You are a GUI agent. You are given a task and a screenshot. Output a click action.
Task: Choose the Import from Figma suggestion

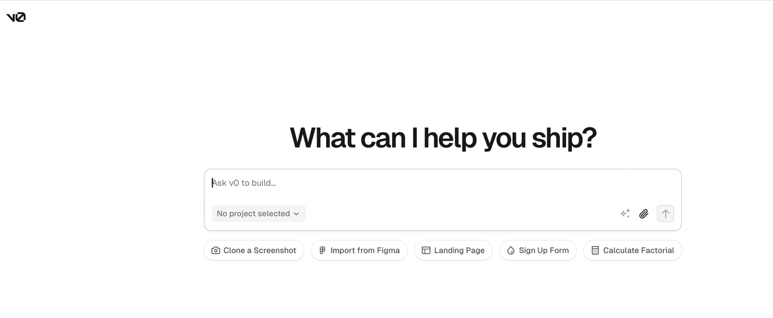359,250
